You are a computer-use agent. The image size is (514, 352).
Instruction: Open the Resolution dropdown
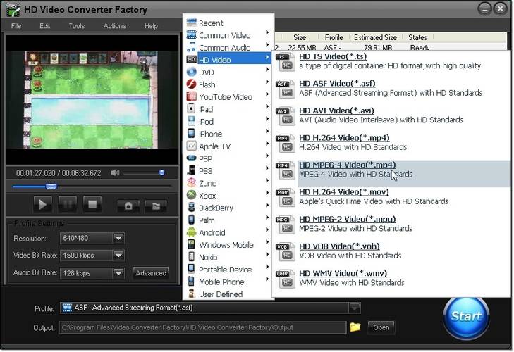(x=118, y=238)
